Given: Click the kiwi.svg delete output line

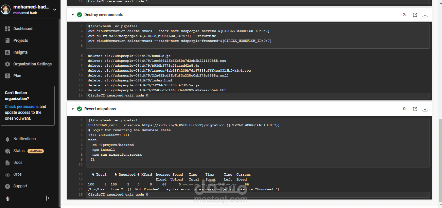Looking at the screenshot, I should click(x=169, y=71).
